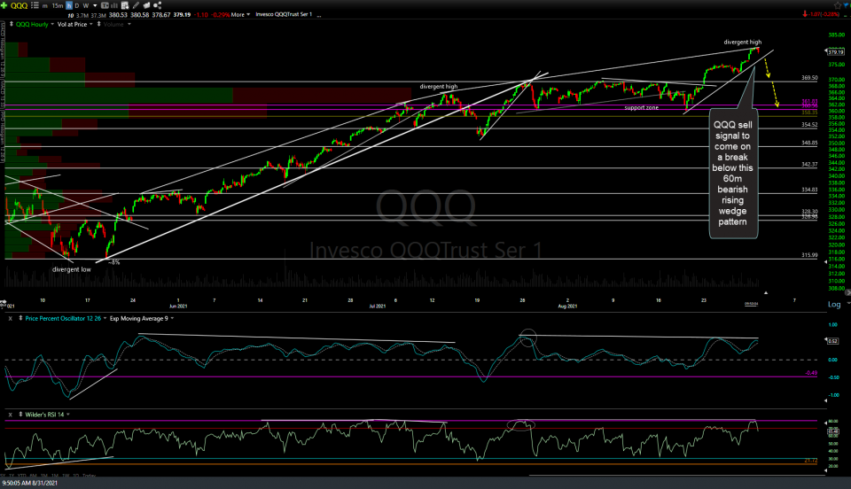Click the 0.52 oscillator value marker
The width and height of the screenshot is (851, 489).
[833, 341]
